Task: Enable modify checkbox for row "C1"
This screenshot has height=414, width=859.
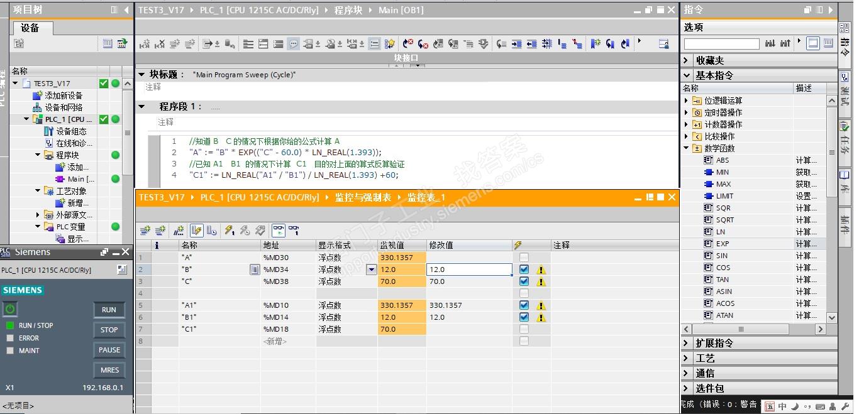Action: coord(524,329)
